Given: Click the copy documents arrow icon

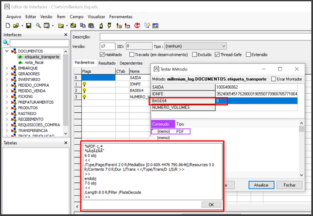Looking at the screenshot, I should (x=147, y=25).
